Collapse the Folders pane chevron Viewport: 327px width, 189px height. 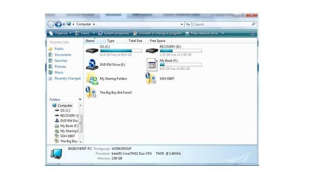pyautogui.click(x=80, y=100)
